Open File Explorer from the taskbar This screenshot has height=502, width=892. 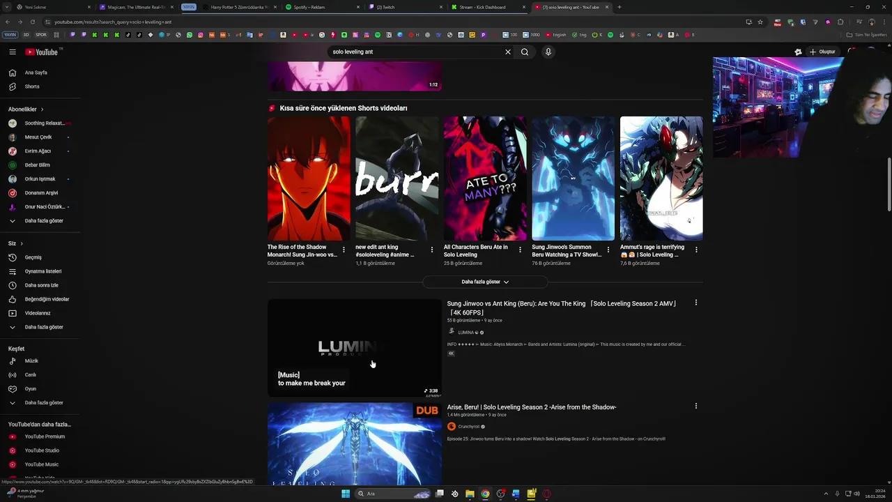click(470, 494)
